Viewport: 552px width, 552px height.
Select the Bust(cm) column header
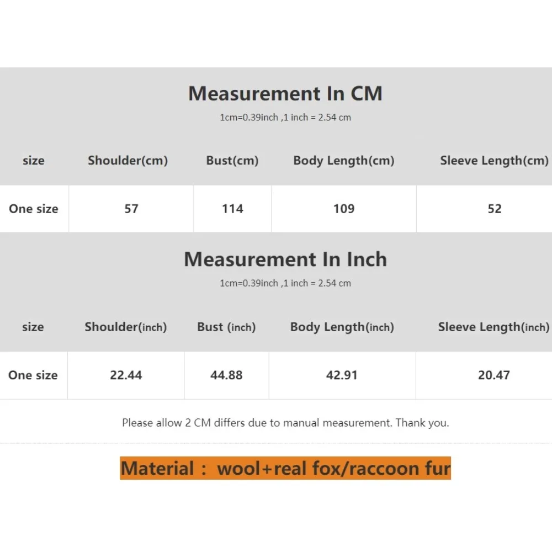232,161
